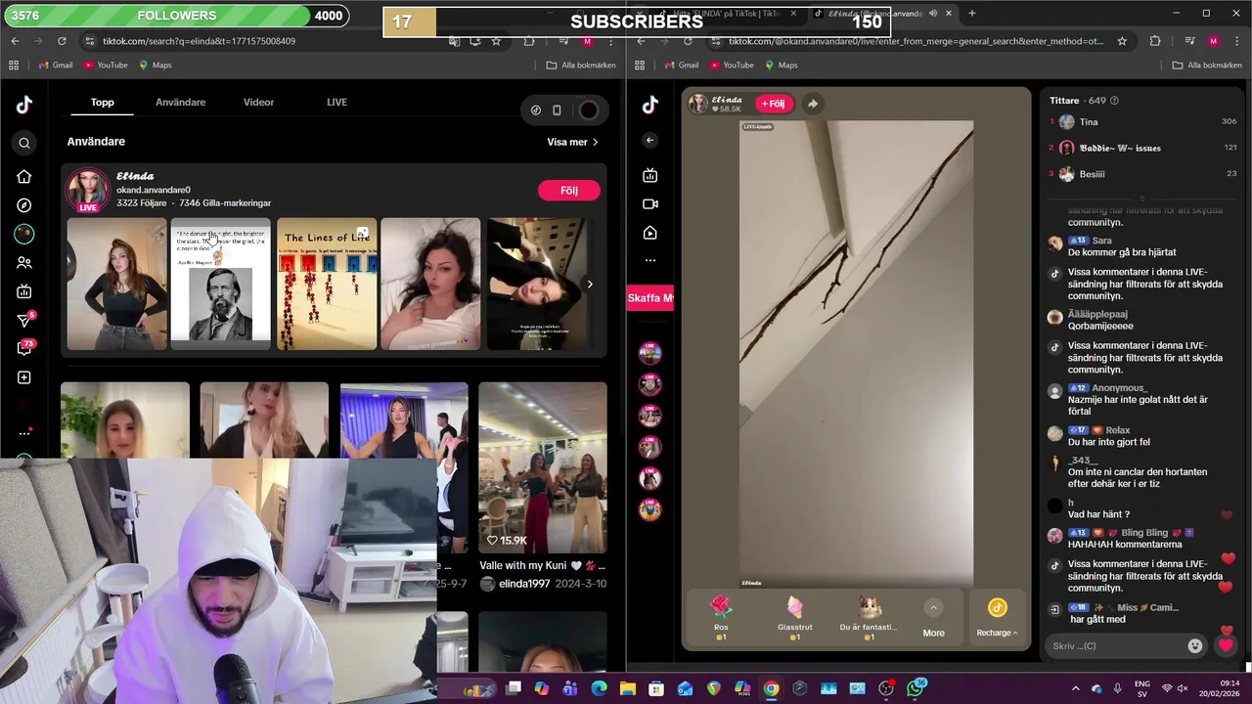Send the Du är fantastisk gift
The width and height of the screenshot is (1252, 704).
coord(869,617)
